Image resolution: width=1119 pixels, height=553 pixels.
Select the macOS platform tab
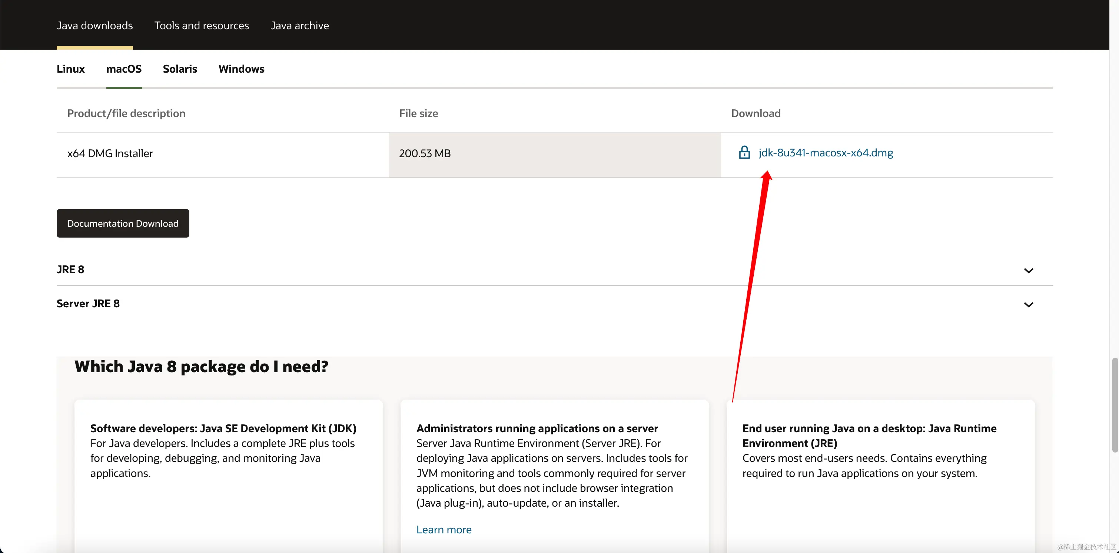pyautogui.click(x=124, y=69)
